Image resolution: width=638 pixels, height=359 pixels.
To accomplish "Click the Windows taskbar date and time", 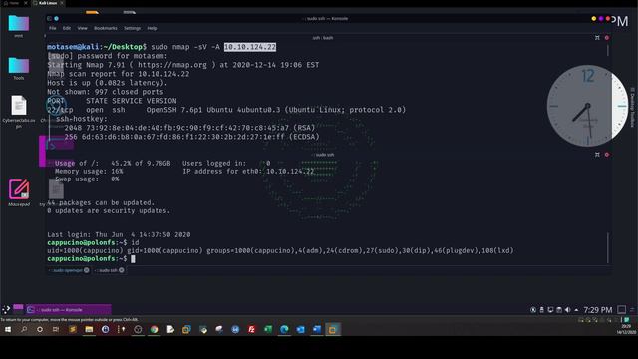I will point(626,329).
